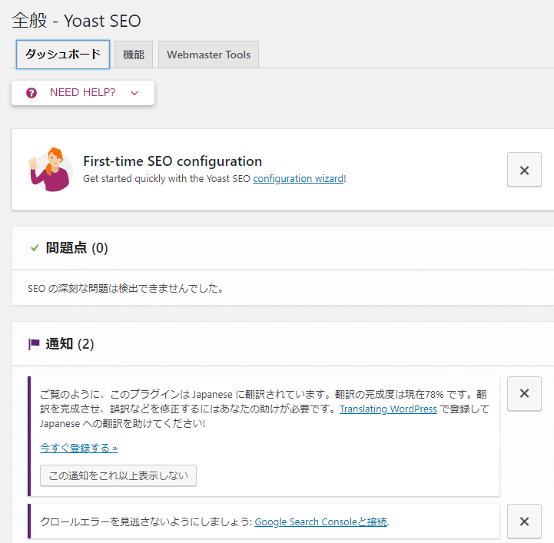The width and height of the screenshot is (554, 543).
Task: Open the 機能 tab
Action: click(x=134, y=55)
